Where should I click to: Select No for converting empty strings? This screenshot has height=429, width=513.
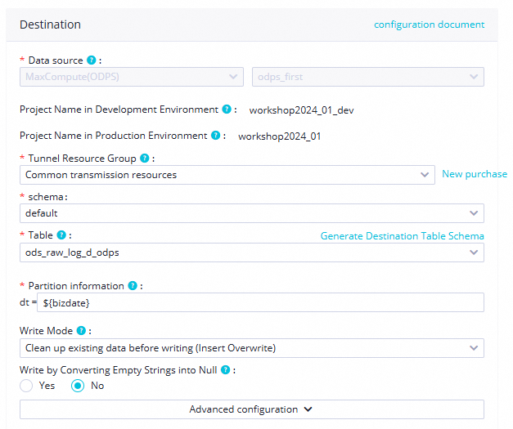point(79,386)
